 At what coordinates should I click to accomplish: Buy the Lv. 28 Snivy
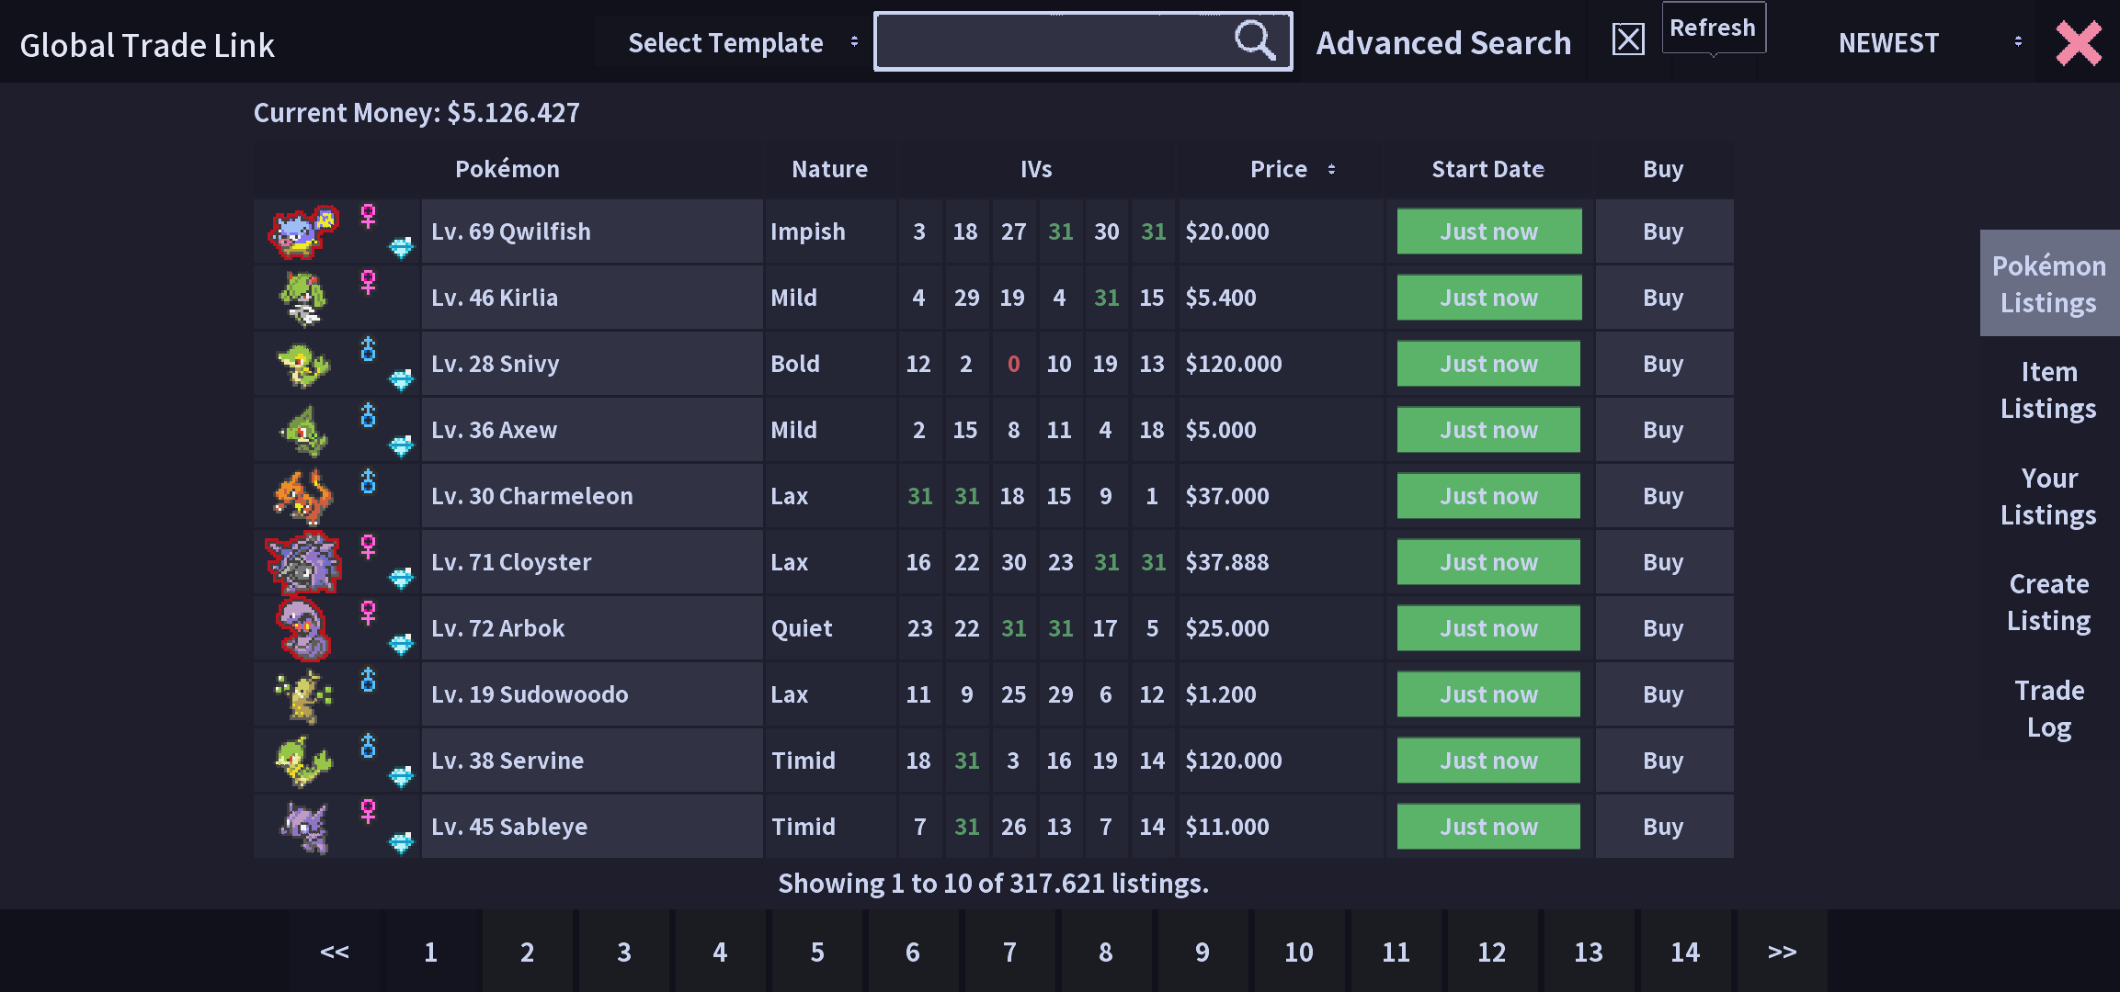1664,364
